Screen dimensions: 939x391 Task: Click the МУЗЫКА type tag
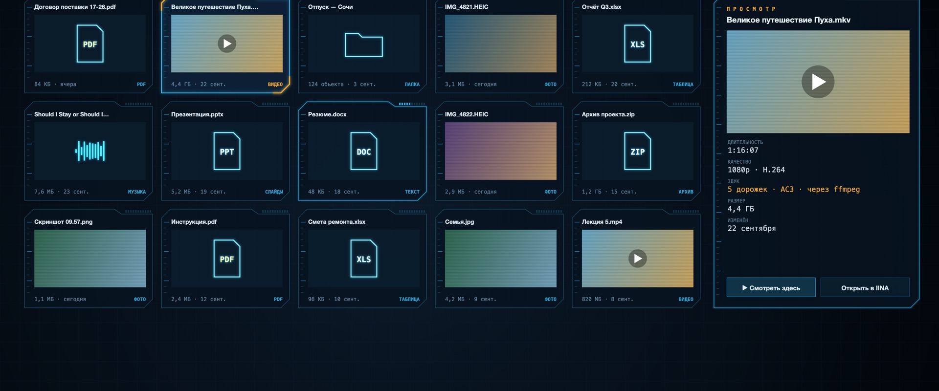(137, 192)
